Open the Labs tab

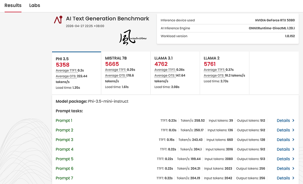[35, 5]
